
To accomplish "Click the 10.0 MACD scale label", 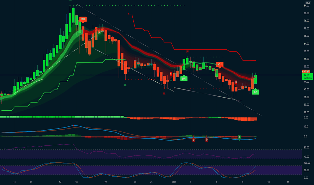I will point(306,126).
